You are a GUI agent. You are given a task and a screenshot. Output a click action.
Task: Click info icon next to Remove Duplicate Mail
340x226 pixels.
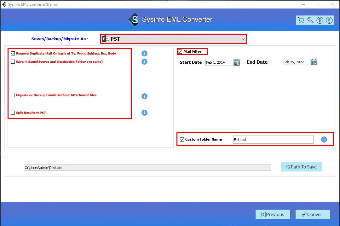[144, 53]
